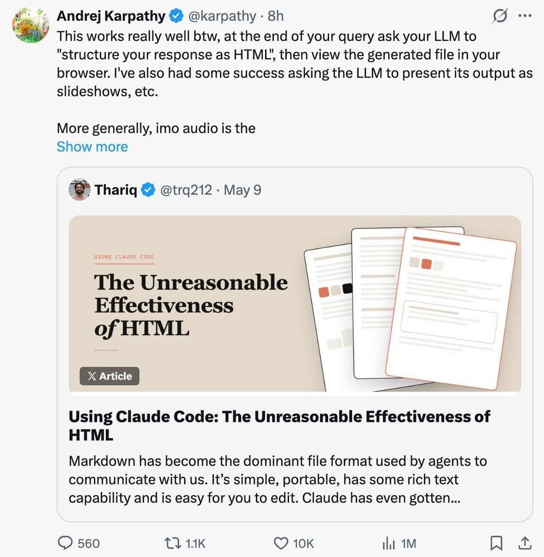Click the Grok slashed-circle icon
544x557 pixels.
click(x=499, y=16)
